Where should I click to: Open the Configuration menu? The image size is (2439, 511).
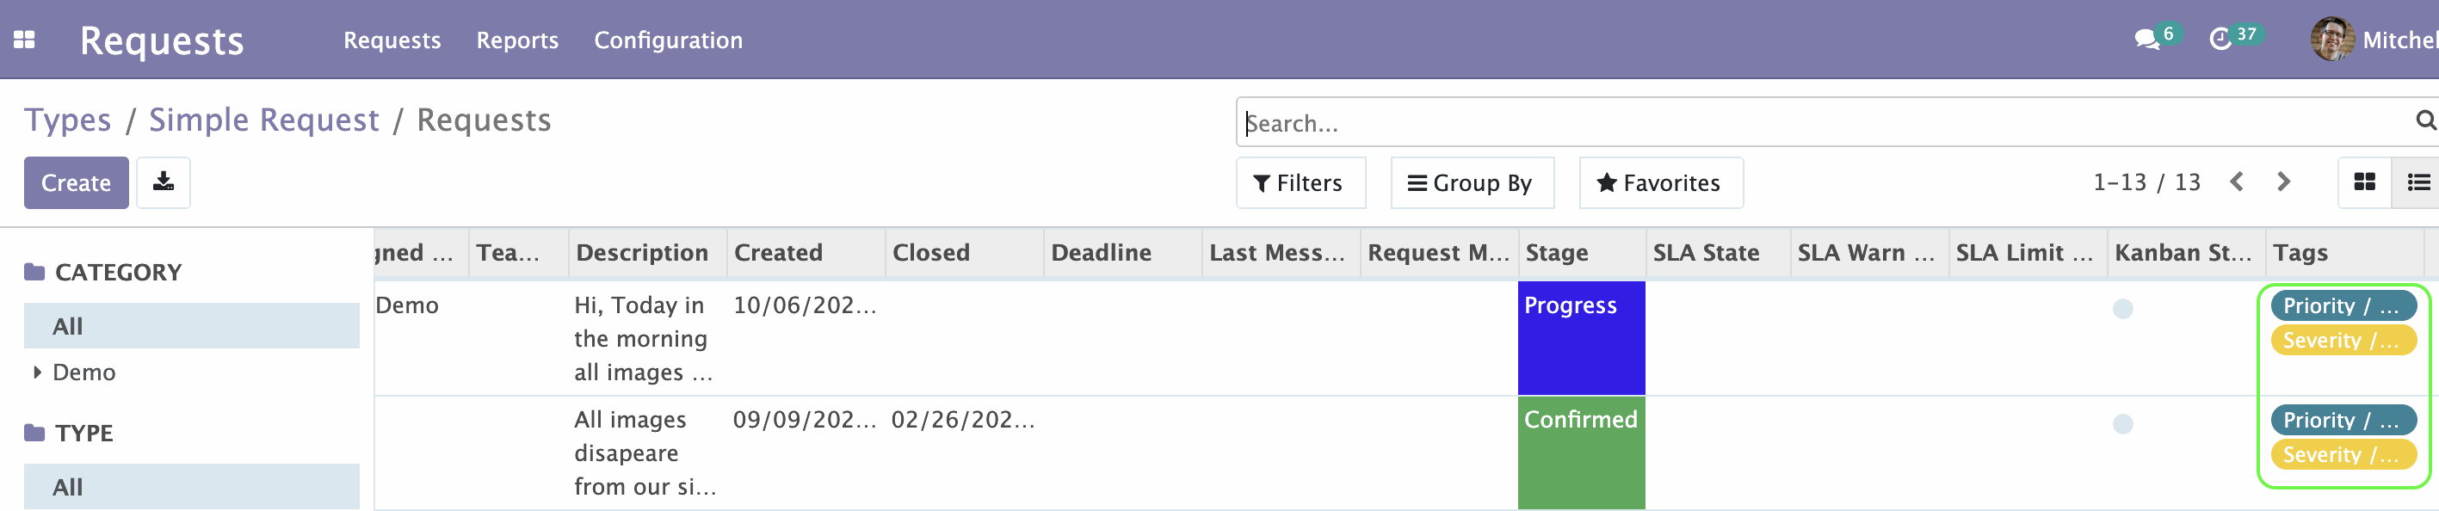(668, 40)
